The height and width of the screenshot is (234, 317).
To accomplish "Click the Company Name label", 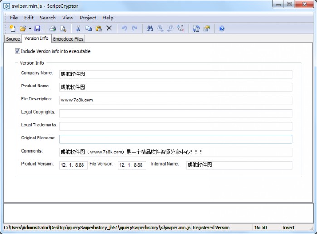I will [x=37, y=73].
